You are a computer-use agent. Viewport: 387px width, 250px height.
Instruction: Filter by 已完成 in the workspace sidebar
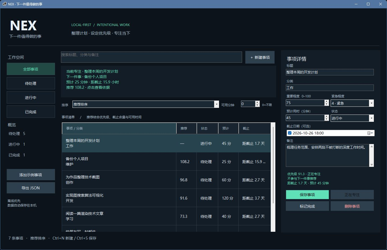(31, 112)
